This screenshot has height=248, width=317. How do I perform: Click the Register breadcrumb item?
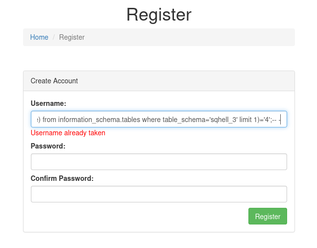coord(72,37)
